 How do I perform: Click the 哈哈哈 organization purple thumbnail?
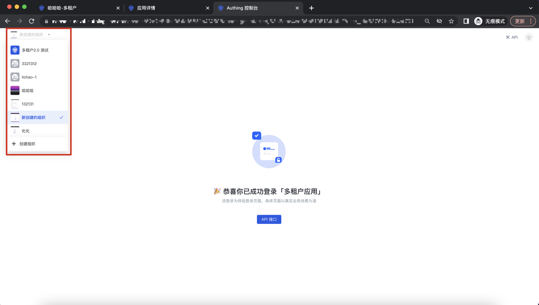[15, 90]
